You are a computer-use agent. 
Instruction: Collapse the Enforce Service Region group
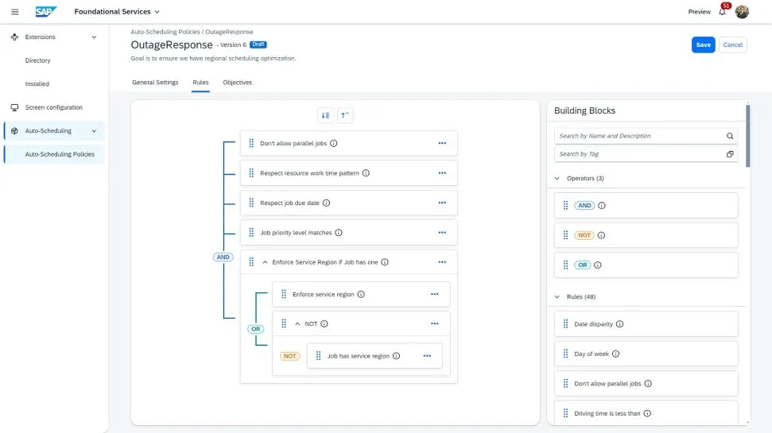pos(265,262)
